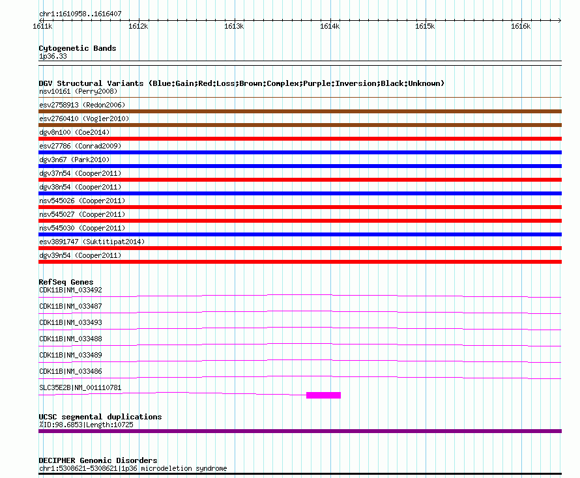Click the DECIPHER Genomic Disorders heading
This screenshot has height=478, width=580.
(98, 460)
